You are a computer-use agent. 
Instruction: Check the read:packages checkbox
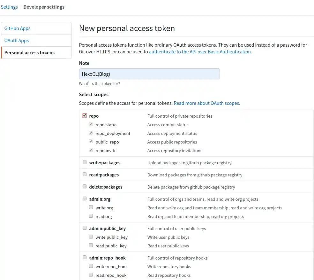[x=84, y=174]
